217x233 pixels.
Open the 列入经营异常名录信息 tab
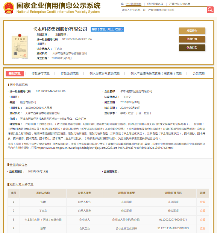(105, 73)
